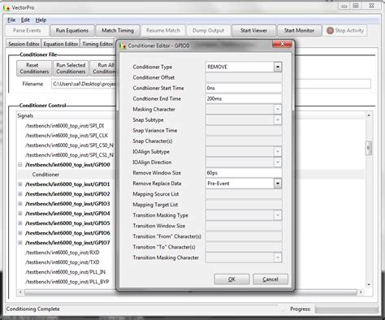Select the RXD signal row
This screenshot has width=385, height=320.
coord(63,253)
